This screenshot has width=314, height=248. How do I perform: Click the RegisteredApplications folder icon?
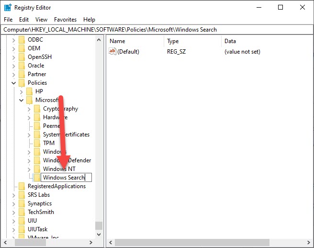pyautogui.click(x=22, y=186)
